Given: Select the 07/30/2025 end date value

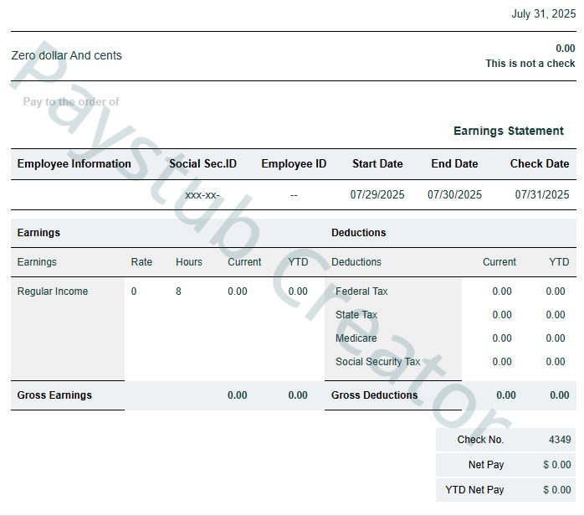Looking at the screenshot, I should pyautogui.click(x=454, y=194).
